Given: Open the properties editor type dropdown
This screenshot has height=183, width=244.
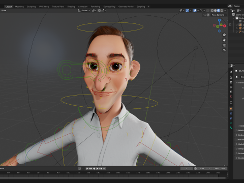Looking at the screenshot, I should tap(232, 66).
